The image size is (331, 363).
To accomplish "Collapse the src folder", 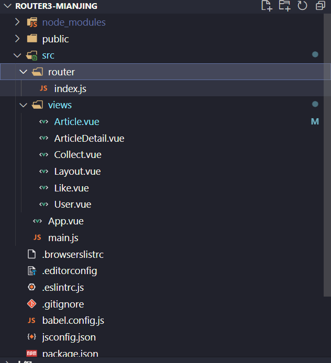I will (17, 55).
